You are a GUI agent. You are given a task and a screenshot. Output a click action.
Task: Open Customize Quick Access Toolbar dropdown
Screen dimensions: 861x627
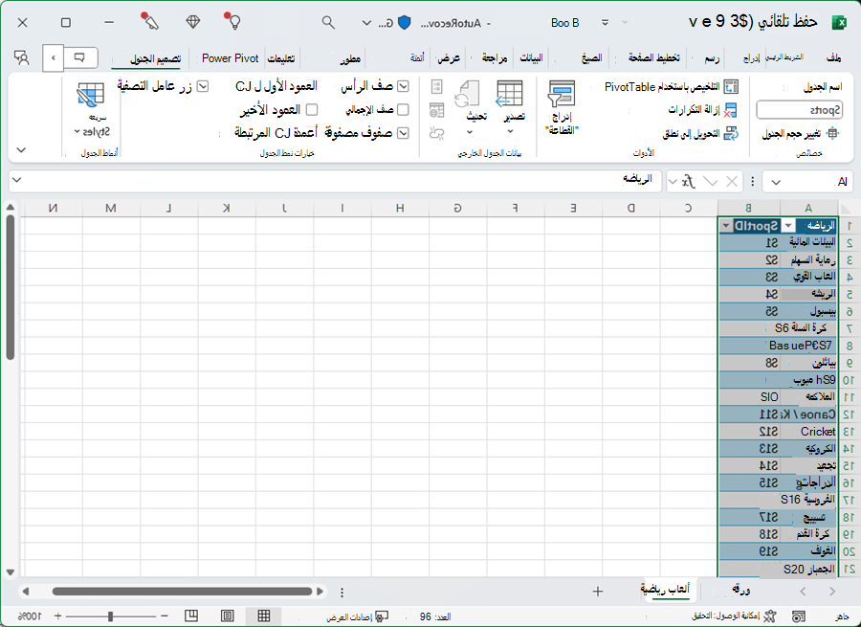click(605, 23)
